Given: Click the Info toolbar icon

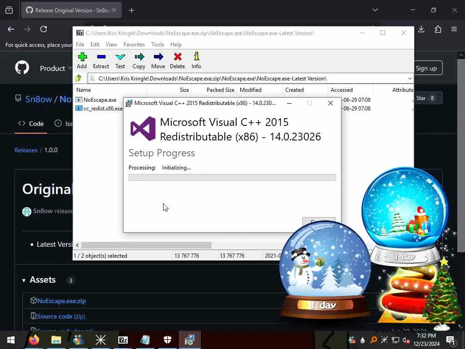Looking at the screenshot, I should 196,60.
